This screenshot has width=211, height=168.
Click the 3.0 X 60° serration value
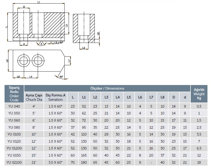point(55,162)
